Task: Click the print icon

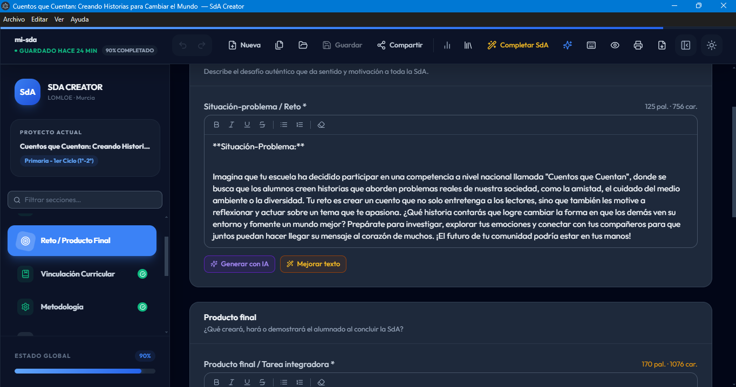Action: tap(638, 45)
